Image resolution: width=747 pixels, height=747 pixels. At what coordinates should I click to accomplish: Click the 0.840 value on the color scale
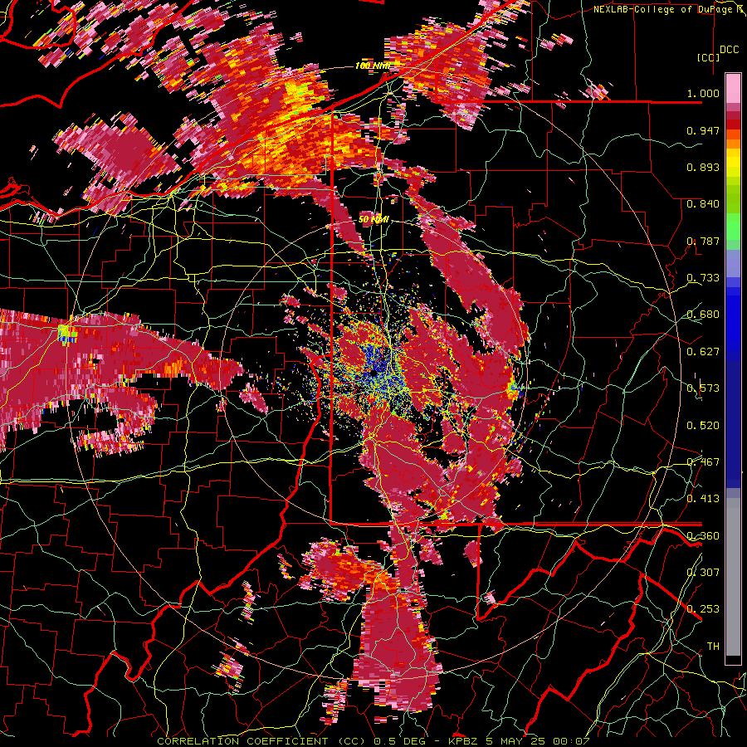(x=703, y=204)
